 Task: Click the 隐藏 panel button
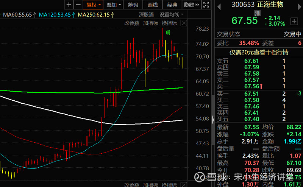tap(192, 5)
